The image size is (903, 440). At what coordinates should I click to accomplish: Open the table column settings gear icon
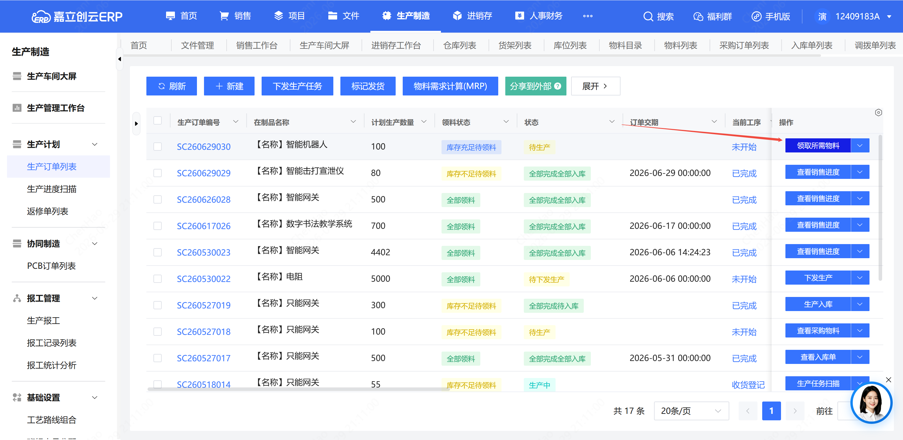pyautogui.click(x=878, y=112)
